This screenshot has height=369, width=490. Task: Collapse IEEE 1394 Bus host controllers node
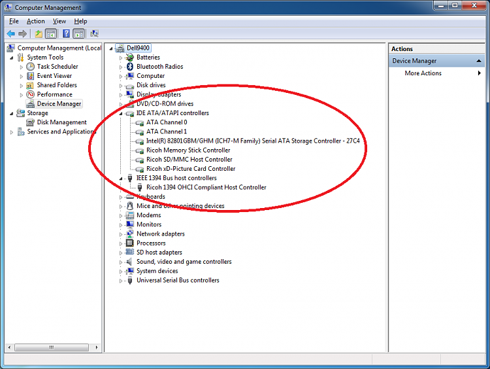[121, 179]
